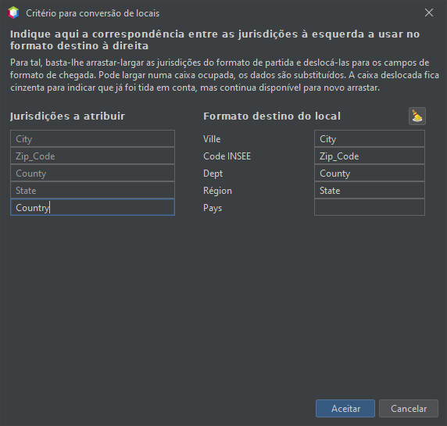This screenshot has height=426, width=447.
Task: Click the empty field next to Pays
Action: tap(370, 207)
